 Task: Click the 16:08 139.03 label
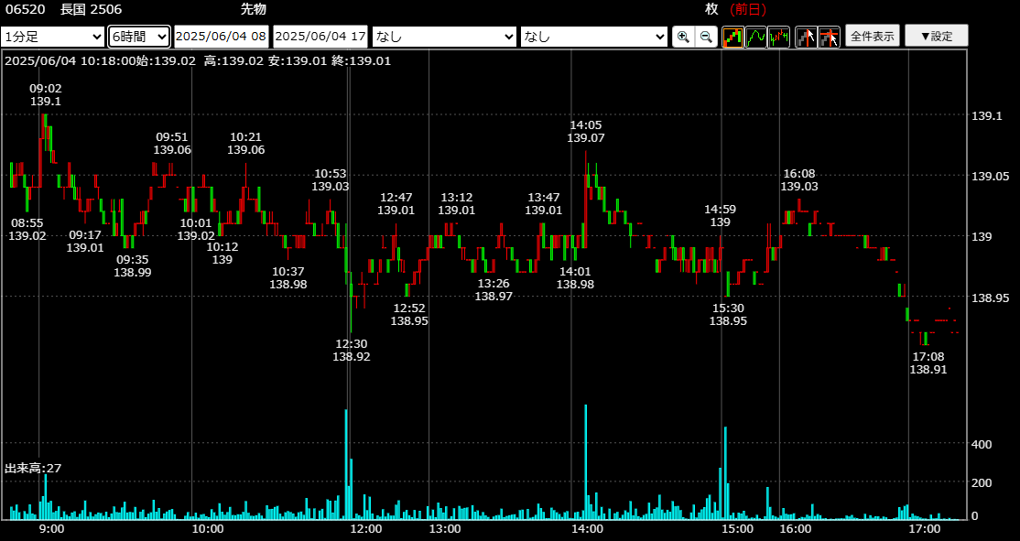click(798, 180)
